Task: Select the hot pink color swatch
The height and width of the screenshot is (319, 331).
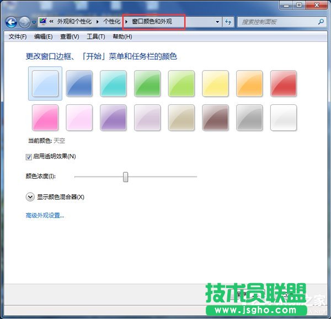Action: pos(45,118)
